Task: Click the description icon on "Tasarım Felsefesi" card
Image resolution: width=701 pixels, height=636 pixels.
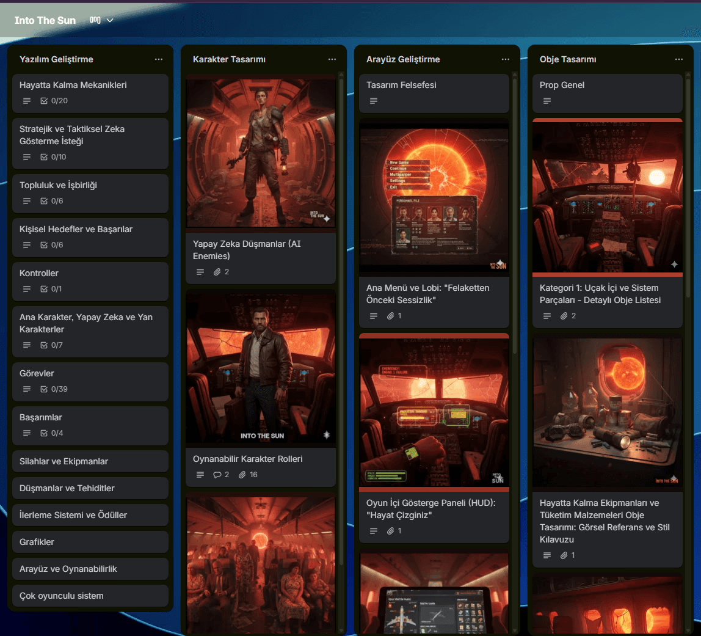Action: [374, 100]
